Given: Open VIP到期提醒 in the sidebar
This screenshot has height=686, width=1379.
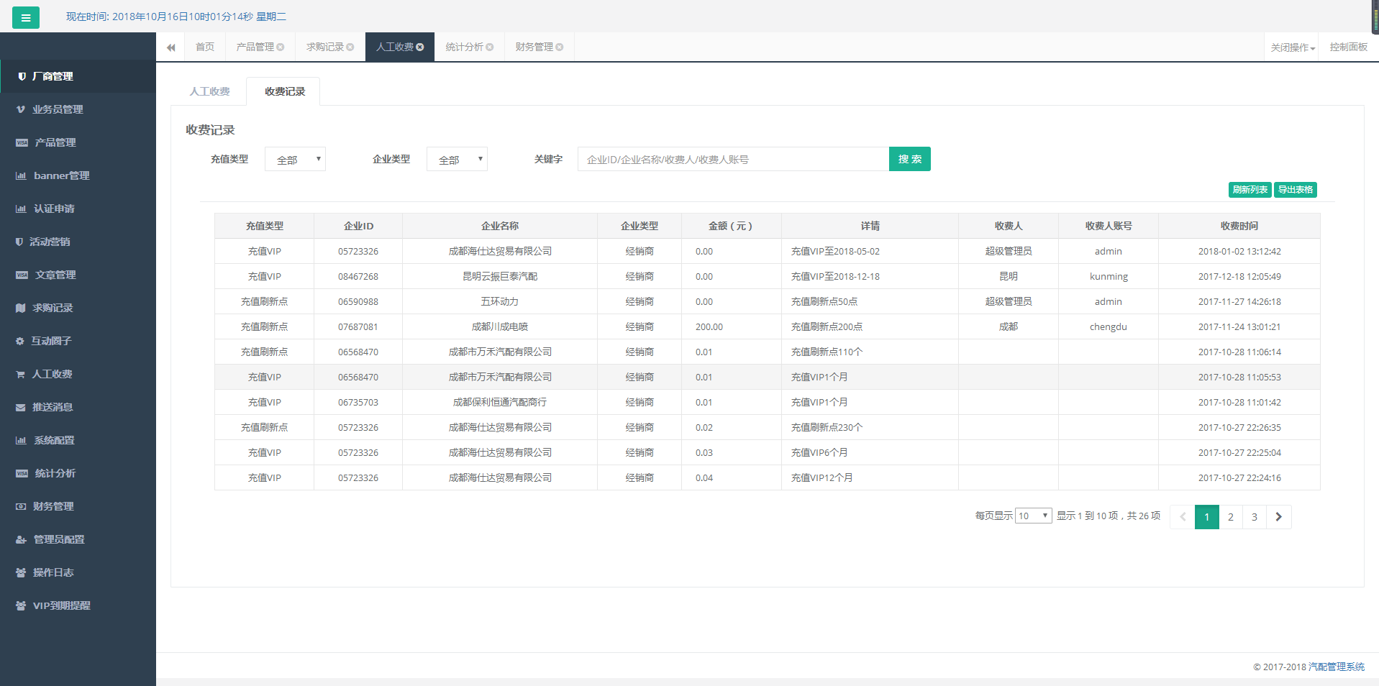Looking at the screenshot, I should (61, 605).
